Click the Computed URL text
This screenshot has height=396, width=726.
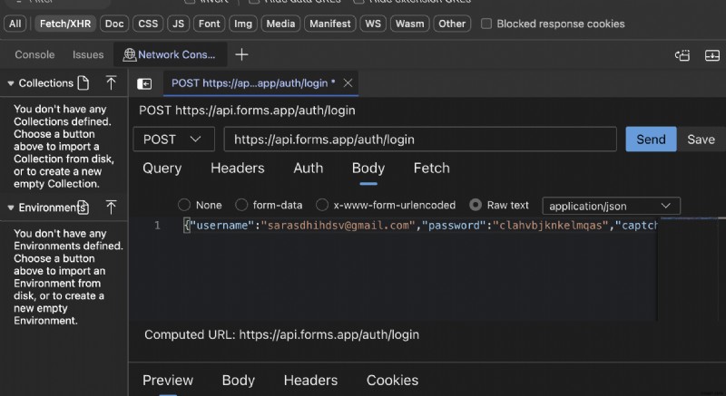(x=281, y=334)
